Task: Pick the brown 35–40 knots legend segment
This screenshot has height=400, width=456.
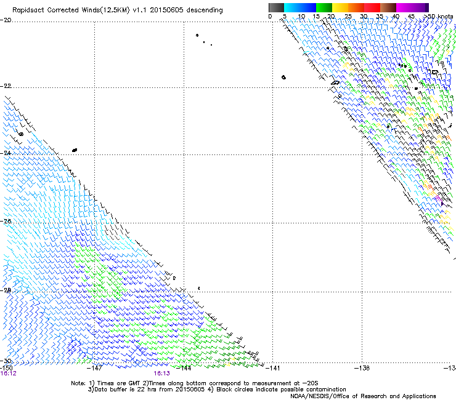Action: pyautogui.click(x=388, y=7)
